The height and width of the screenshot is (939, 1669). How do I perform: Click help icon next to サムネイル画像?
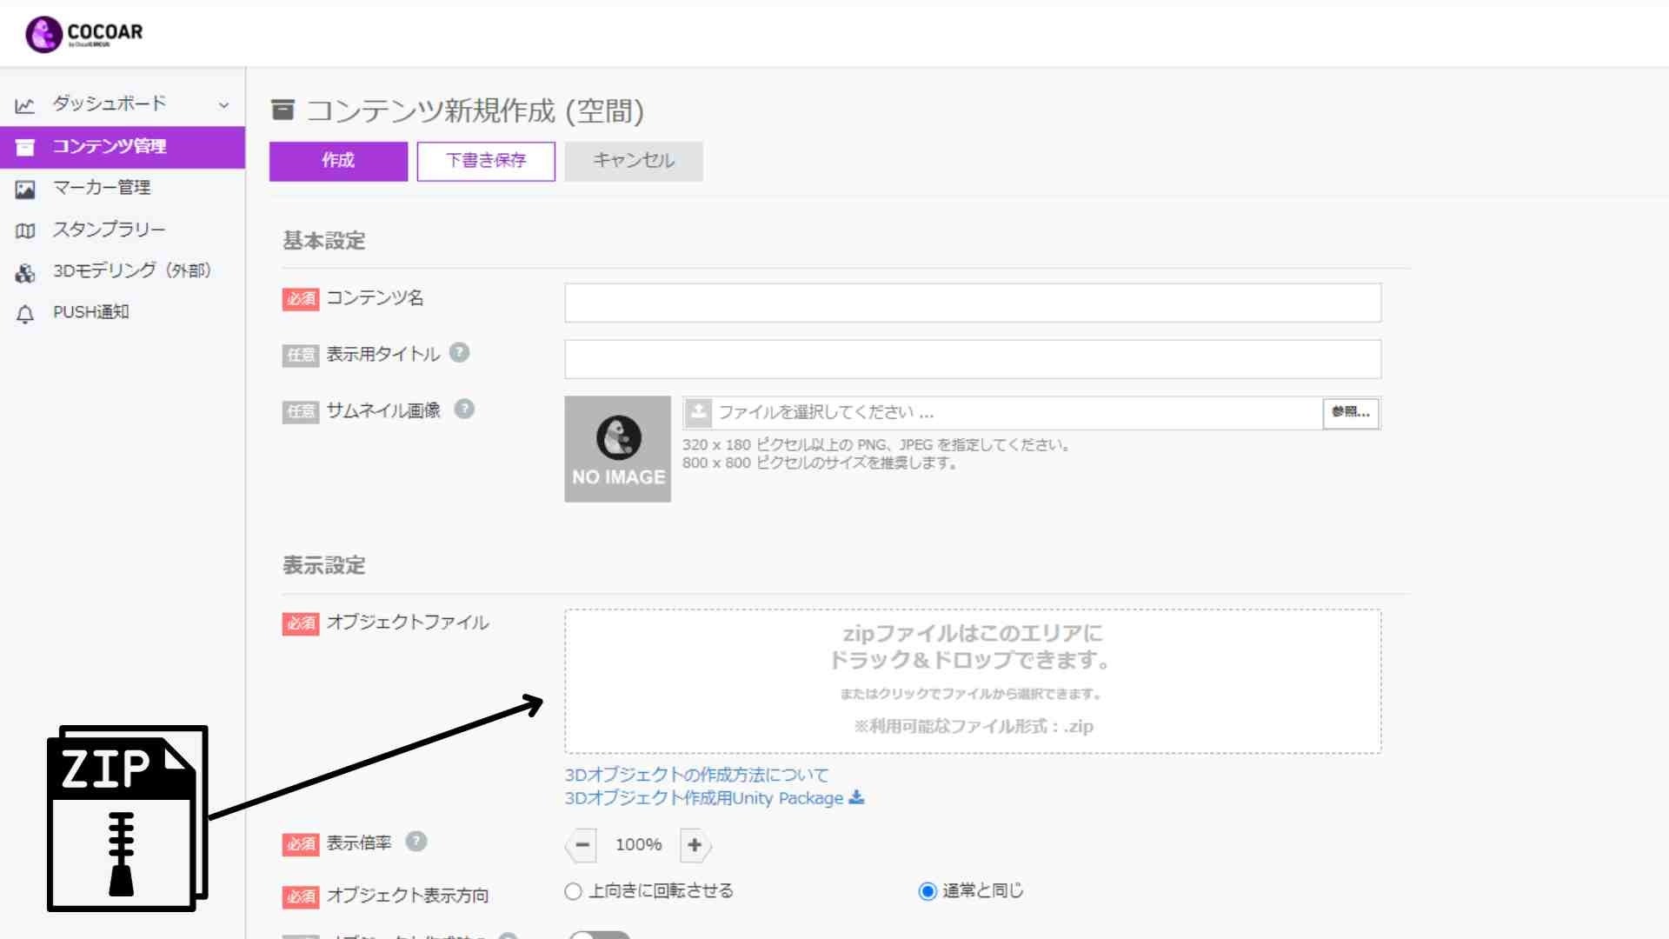(464, 409)
